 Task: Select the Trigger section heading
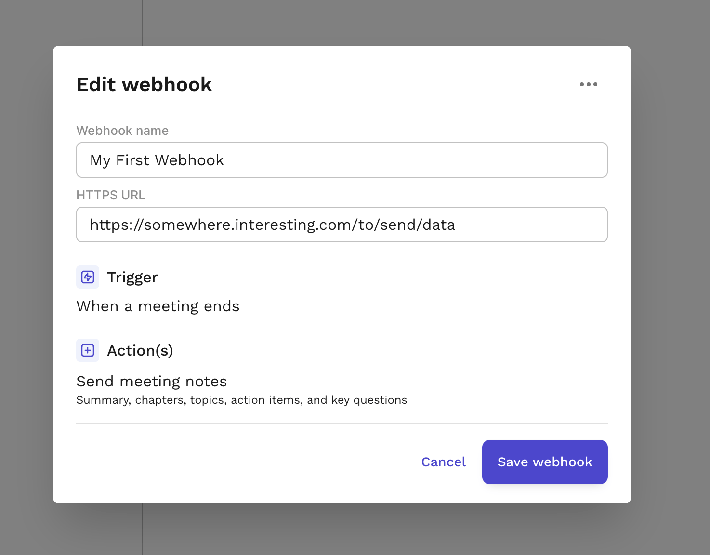click(132, 277)
